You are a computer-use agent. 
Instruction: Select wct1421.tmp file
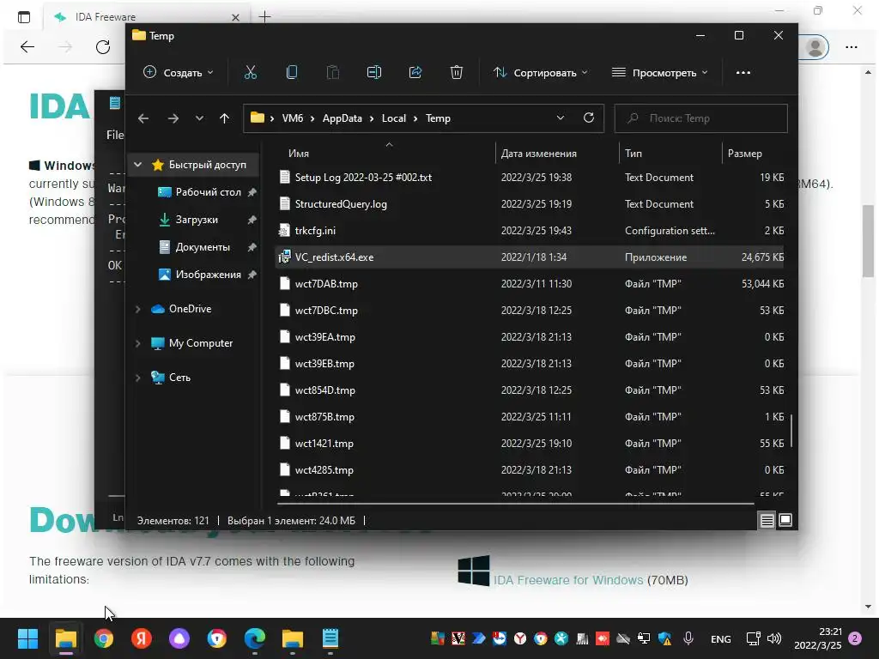529,444
